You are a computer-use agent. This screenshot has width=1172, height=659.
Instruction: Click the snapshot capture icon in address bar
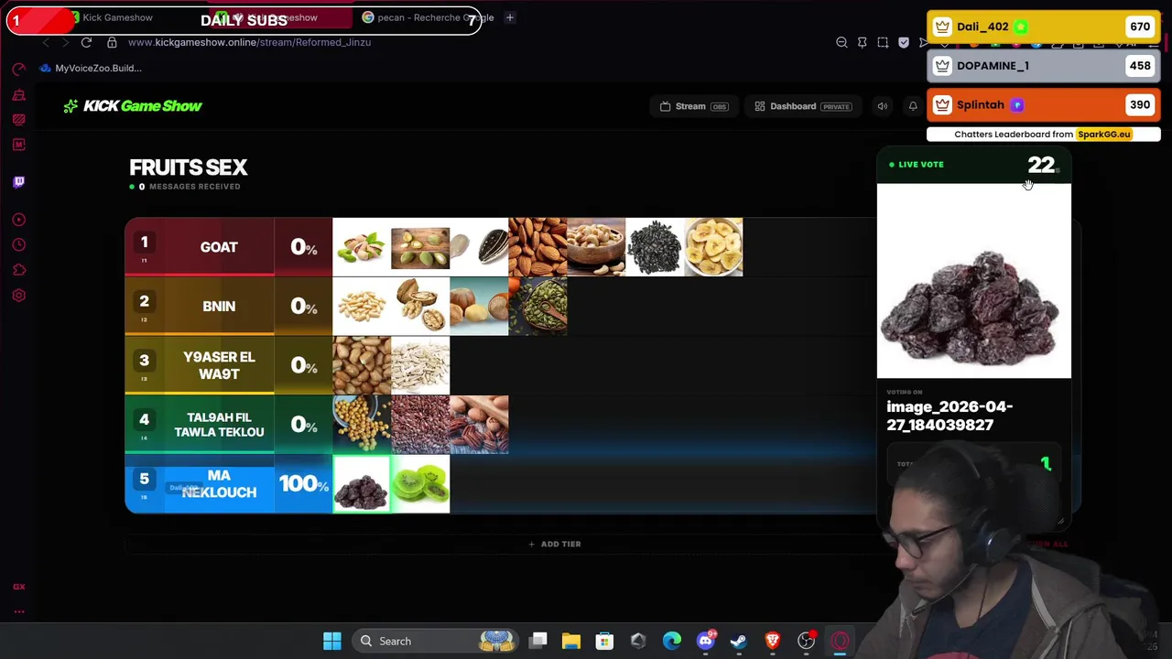point(883,42)
